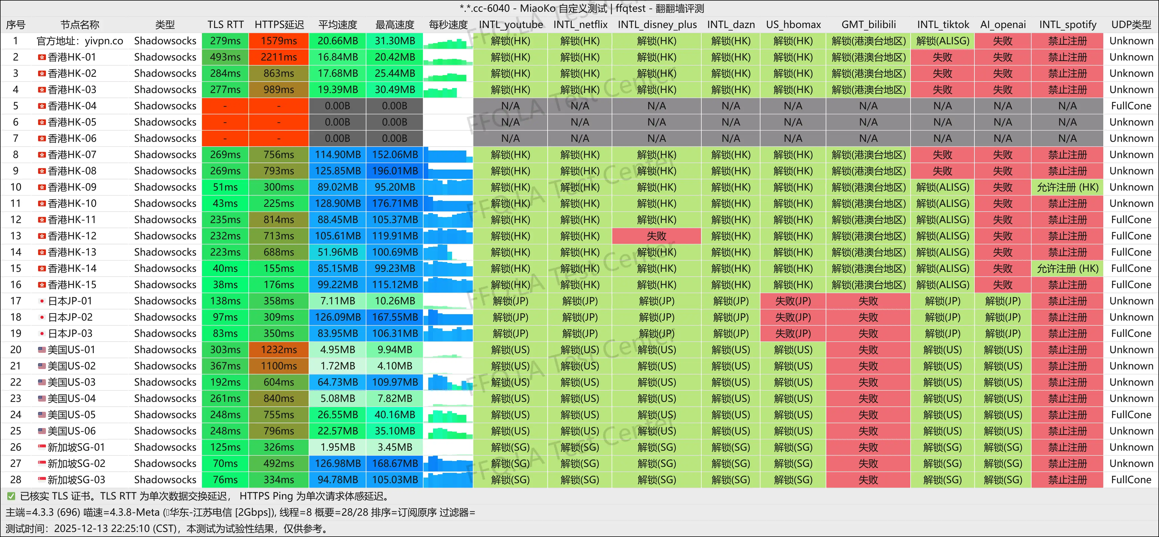Open the yivpn.co official address link
The width and height of the screenshot is (1159, 537).
coord(104,41)
